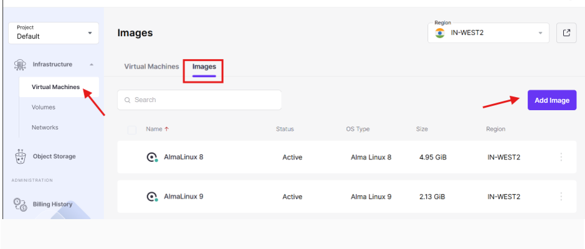Click Active status of AlmaLinux 9
The width and height of the screenshot is (585, 249).
coord(292,197)
